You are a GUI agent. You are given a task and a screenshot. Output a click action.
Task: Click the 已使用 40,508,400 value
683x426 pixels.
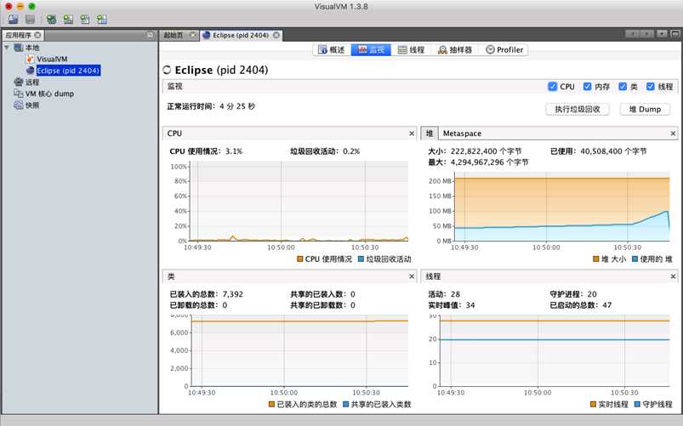coord(613,151)
